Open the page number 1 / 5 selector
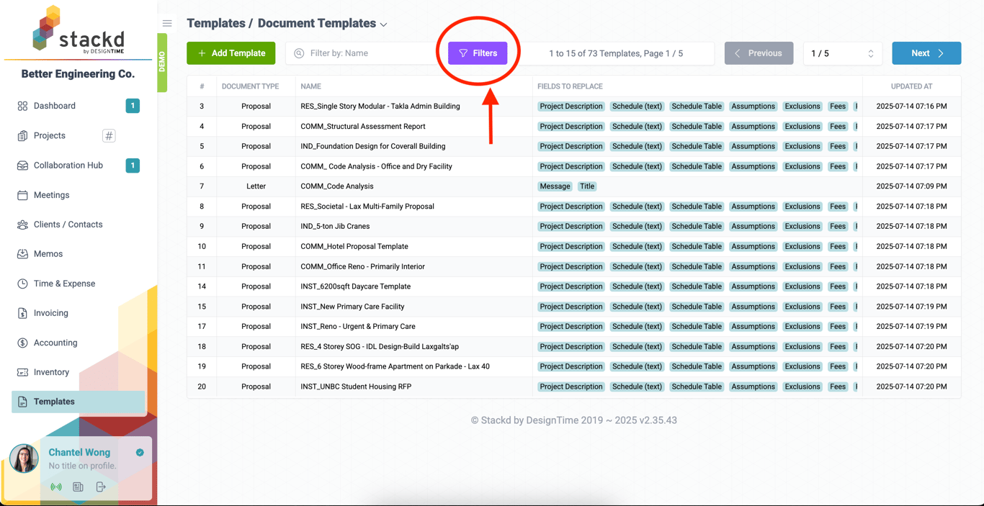Image resolution: width=984 pixels, height=506 pixels. pyautogui.click(x=842, y=53)
